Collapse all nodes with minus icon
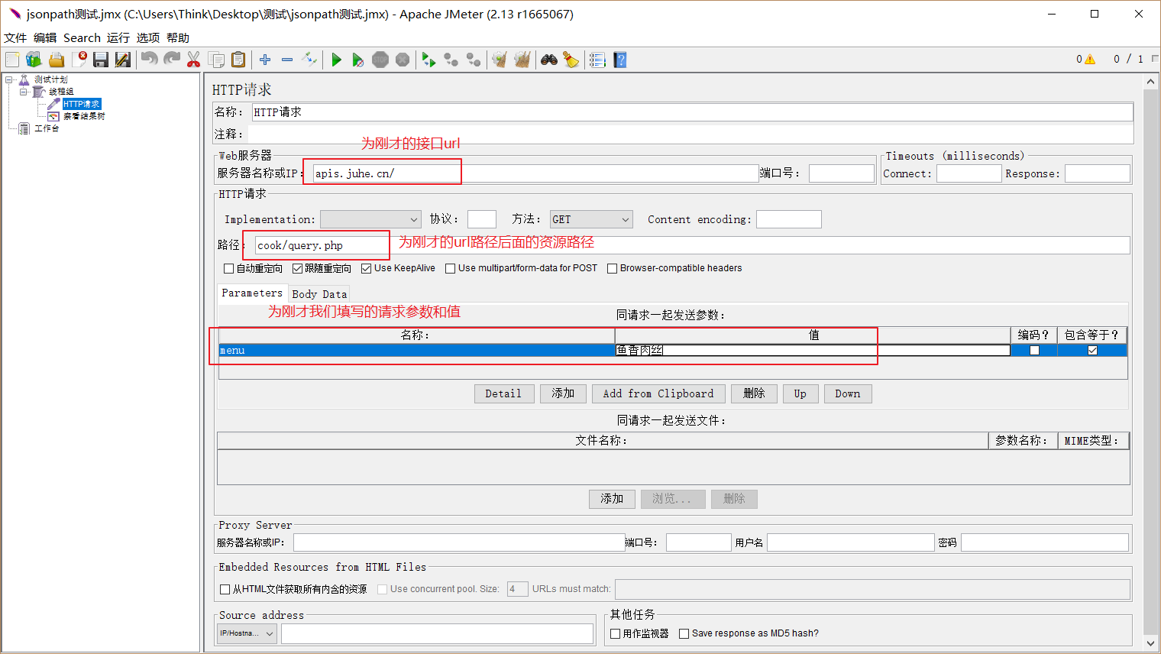This screenshot has width=1161, height=654. click(x=287, y=60)
